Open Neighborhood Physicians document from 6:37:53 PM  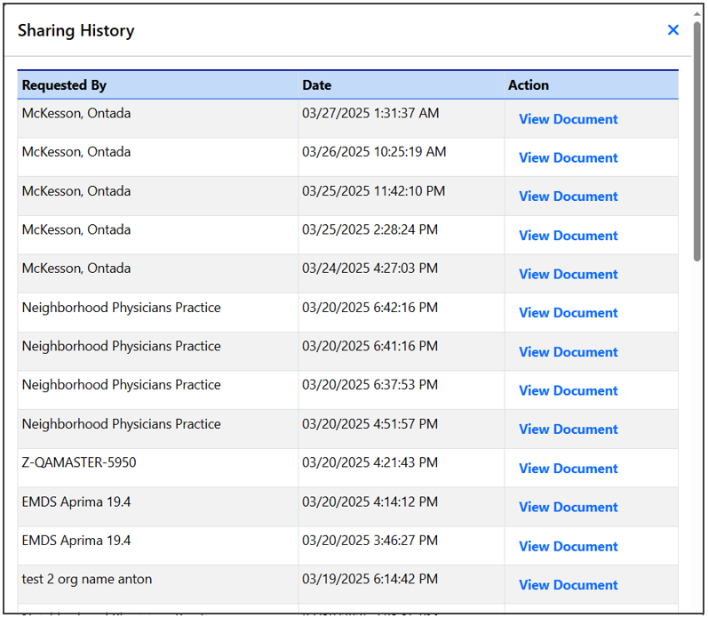[568, 390]
